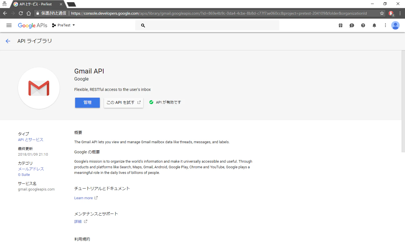This screenshot has width=405, height=242.
Task: Open a new browser tab
Action: [71, 4]
